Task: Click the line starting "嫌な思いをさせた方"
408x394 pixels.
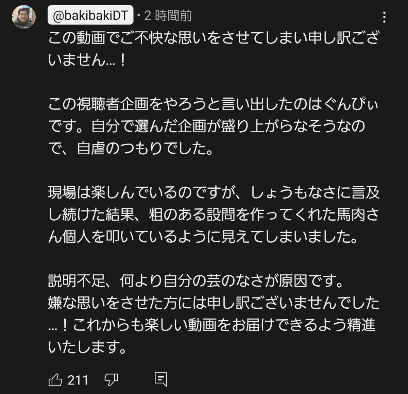Action: (x=214, y=303)
